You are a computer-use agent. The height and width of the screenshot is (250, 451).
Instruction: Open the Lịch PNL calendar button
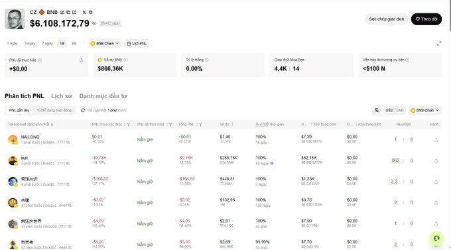(x=137, y=44)
